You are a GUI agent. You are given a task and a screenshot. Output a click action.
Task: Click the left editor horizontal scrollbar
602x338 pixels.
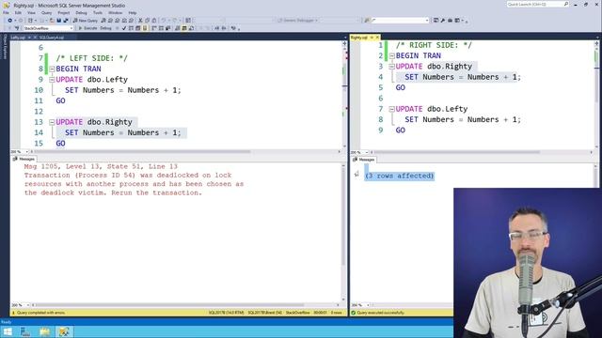(x=142, y=152)
